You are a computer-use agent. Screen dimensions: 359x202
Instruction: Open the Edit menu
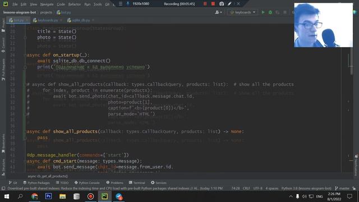coord(24,4)
